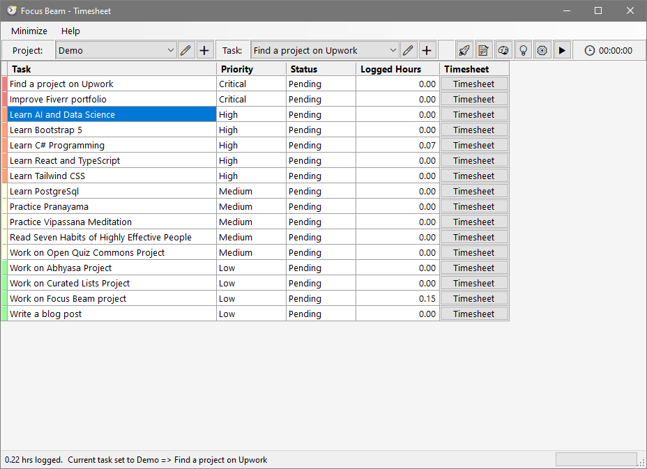Open the Help menu
This screenshot has width=647, height=469.
(x=70, y=31)
